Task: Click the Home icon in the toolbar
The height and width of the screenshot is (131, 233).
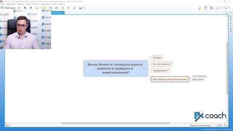Action: (2, 8)
